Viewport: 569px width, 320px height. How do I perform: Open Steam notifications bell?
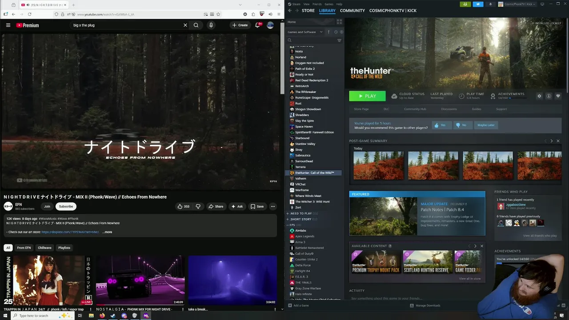(x=490, y=4)
